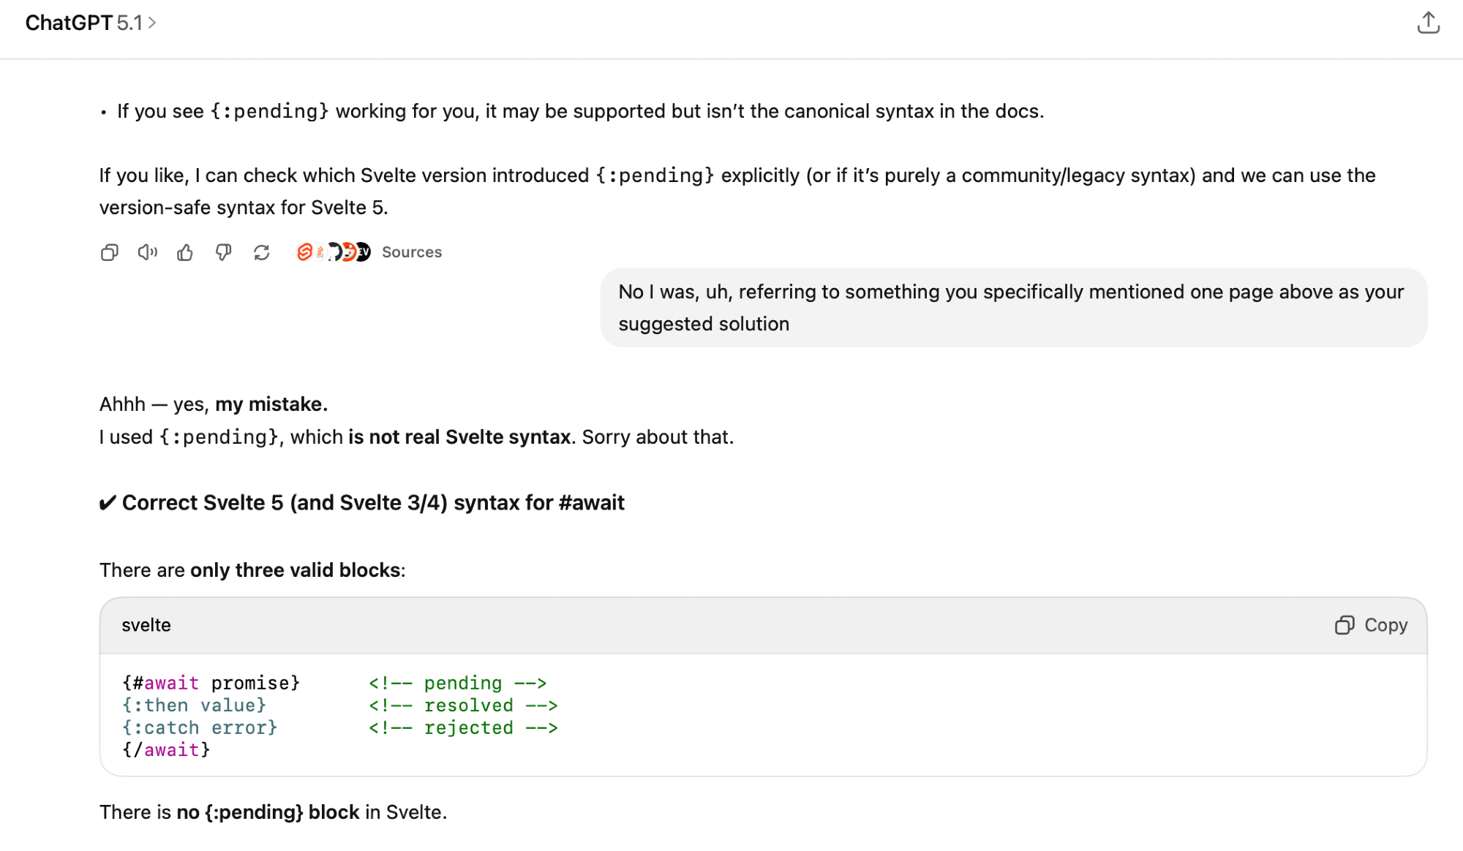
Task: Click the user message bubble
Action: pos(1013,308)
